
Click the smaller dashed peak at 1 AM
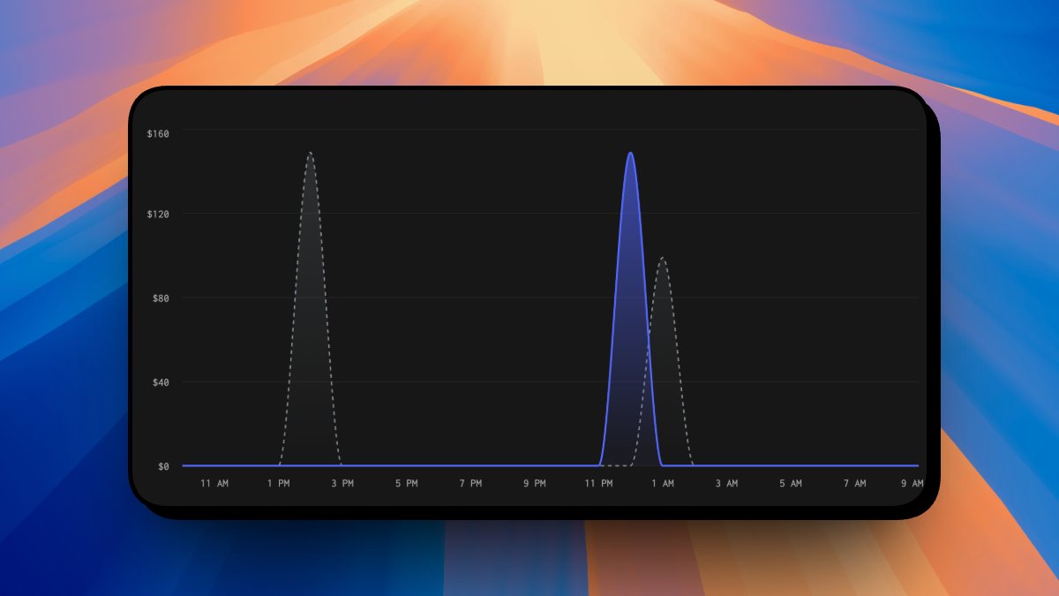pos(663,258)
